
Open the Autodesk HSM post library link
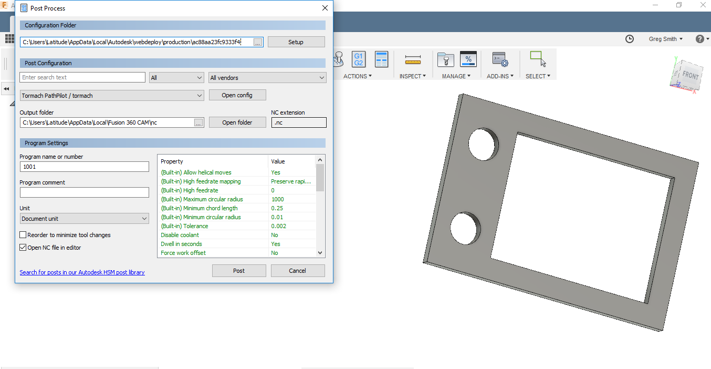[x=82, y=272]
